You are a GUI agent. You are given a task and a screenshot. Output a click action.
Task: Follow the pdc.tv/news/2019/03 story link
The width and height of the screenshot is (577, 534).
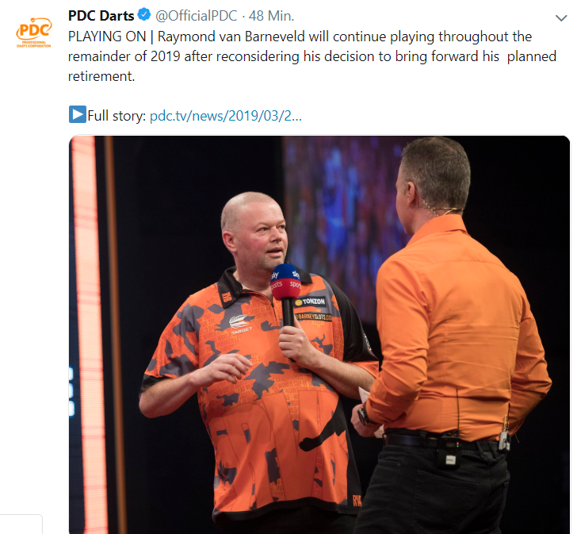[226, 116]
